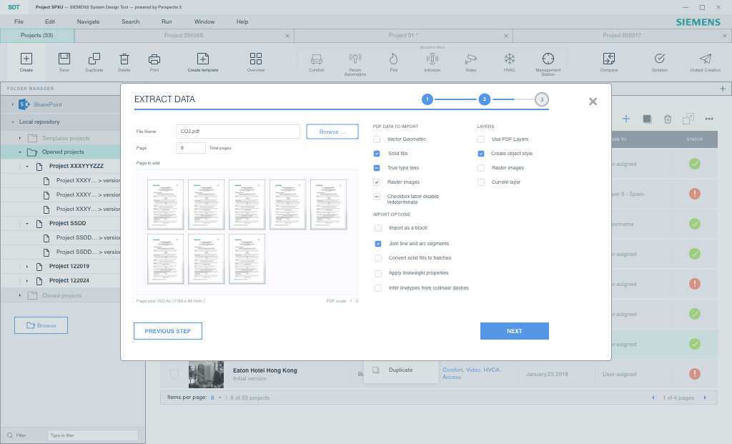Image resolution: width=732 pixels, height=444 pixels.
Task: Expand the Project 122024 node
Action: [x=27, y=281]
